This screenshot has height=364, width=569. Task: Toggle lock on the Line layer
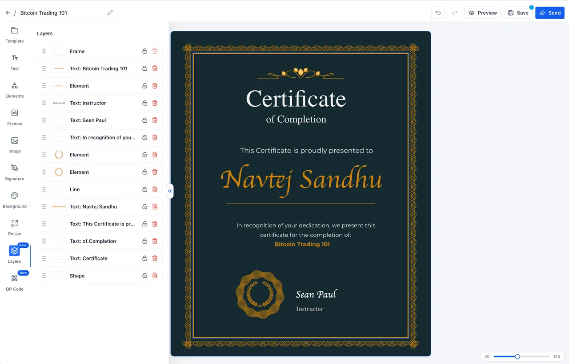click(x=144, y=189)
